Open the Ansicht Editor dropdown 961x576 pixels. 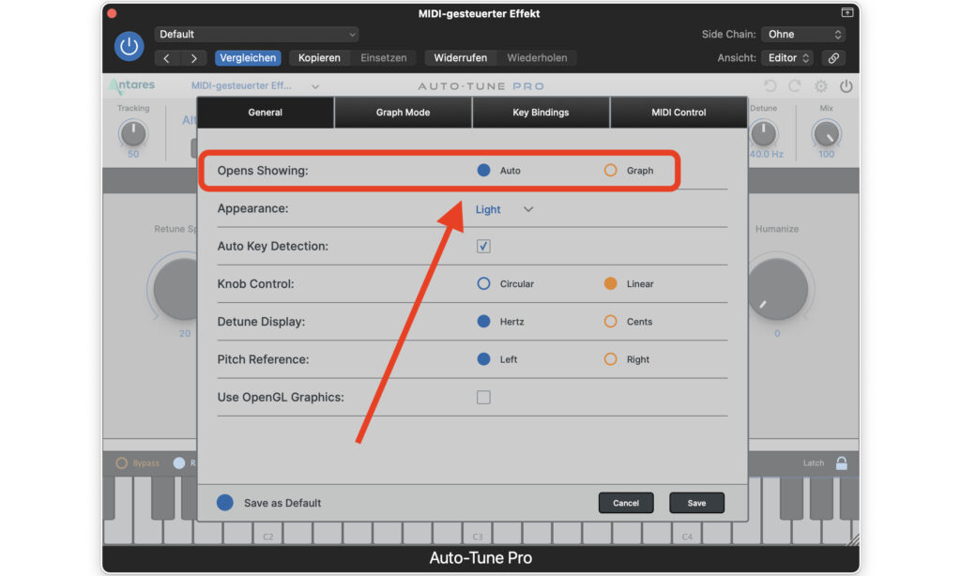[788, 58]
